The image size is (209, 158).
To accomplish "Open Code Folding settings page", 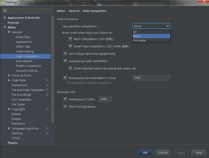I will (24, 51).
